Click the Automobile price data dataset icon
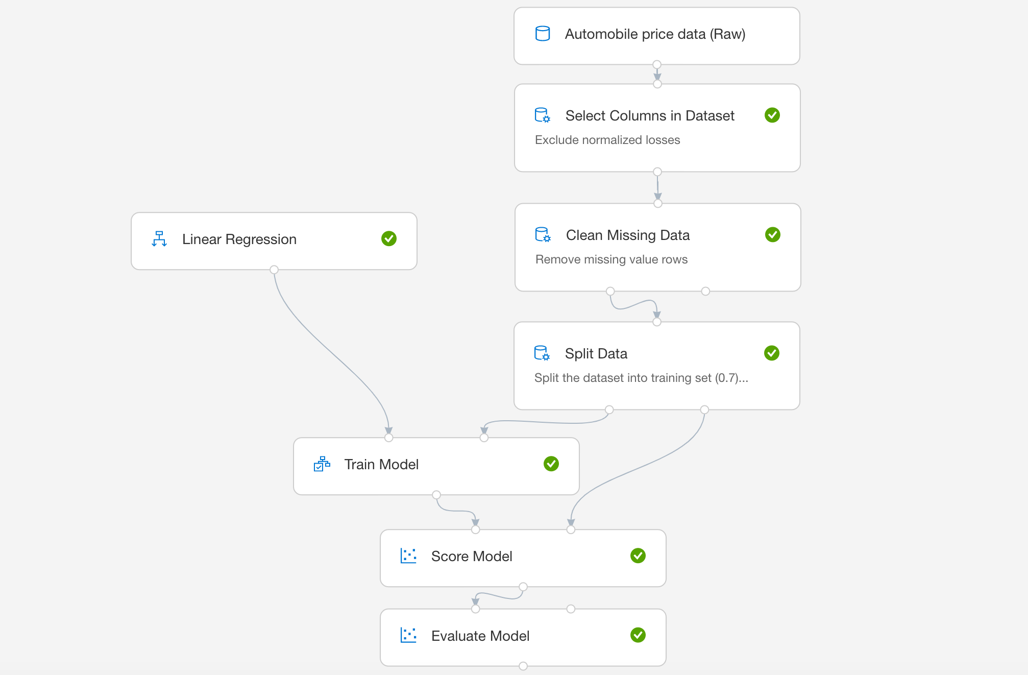Viewport: 1028px width, 675px height. tap(543, 34)
